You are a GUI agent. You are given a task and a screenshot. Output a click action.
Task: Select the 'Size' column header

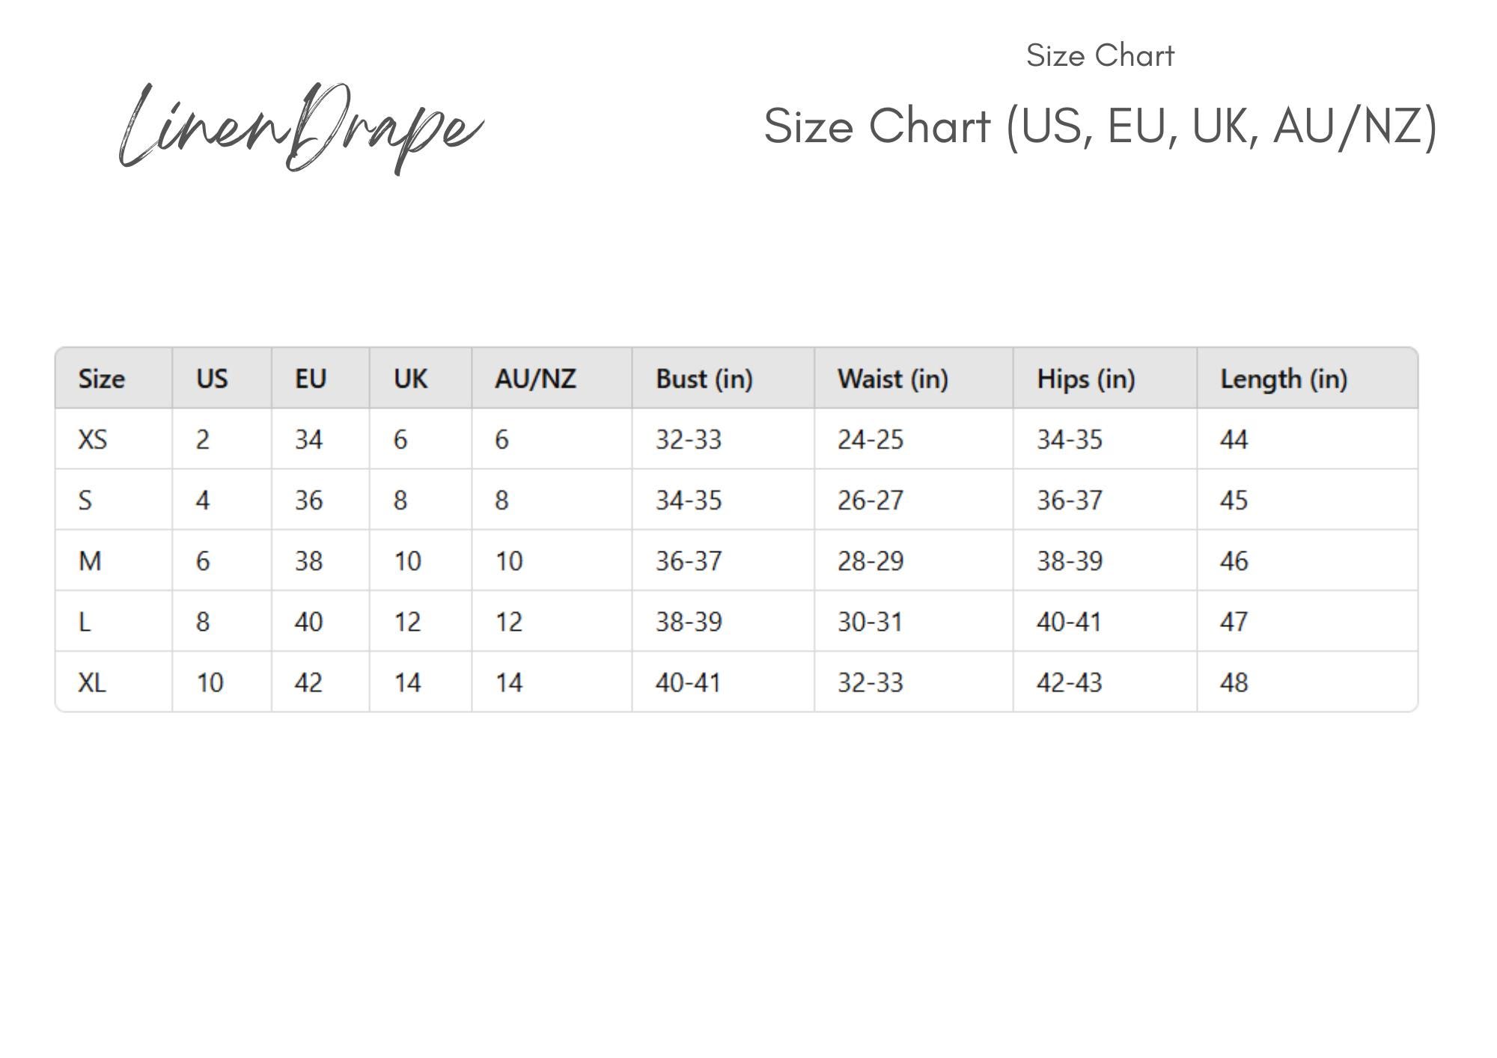click(102, 379)
